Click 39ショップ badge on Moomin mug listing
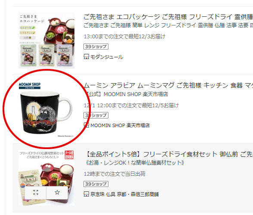253x215 pixels. 96,115
